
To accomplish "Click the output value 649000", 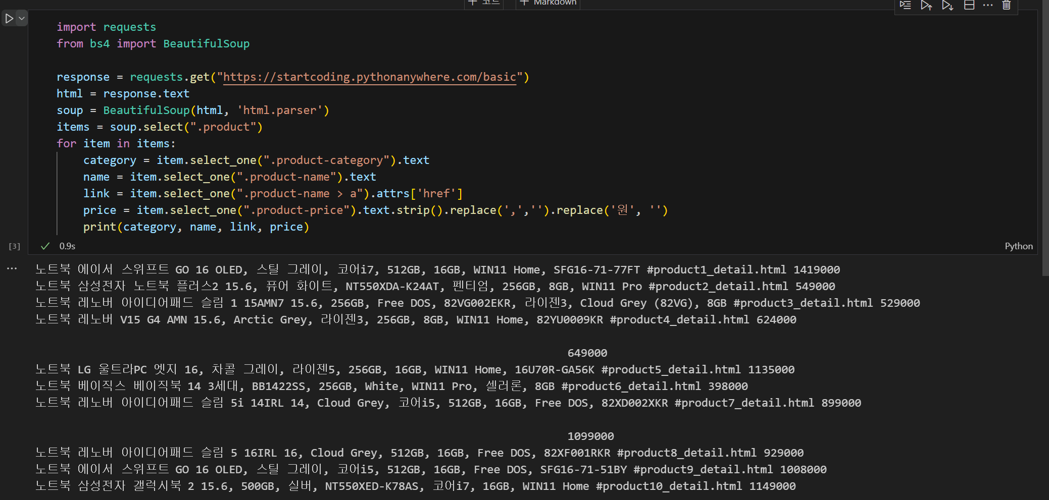I will click(x=587, y=353).
